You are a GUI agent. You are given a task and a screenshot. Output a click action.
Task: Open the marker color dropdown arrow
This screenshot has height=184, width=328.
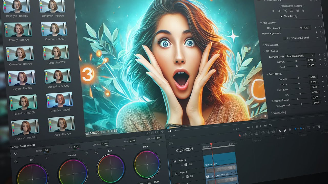click(303, 128)
